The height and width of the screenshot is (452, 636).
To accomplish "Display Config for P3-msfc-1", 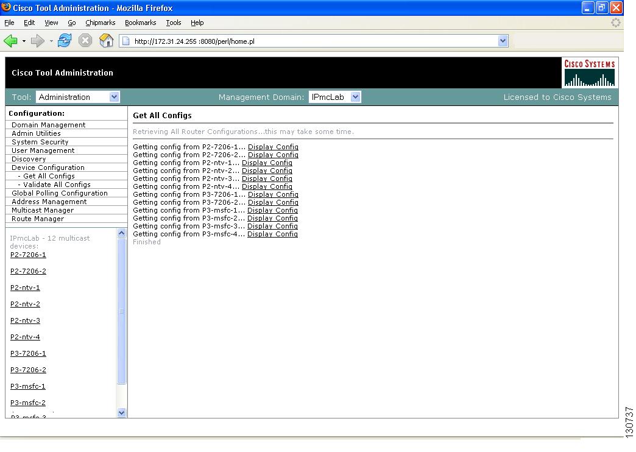I will click(x=272, y=210).
